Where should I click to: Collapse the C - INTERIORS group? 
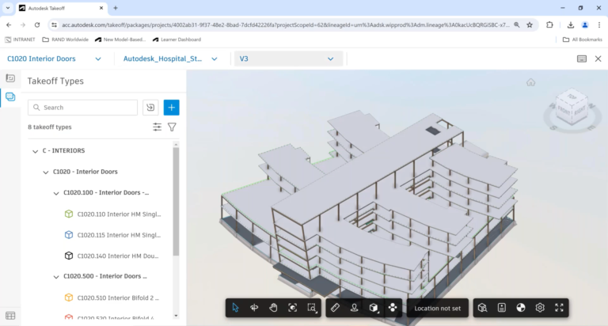click(36, 151)
